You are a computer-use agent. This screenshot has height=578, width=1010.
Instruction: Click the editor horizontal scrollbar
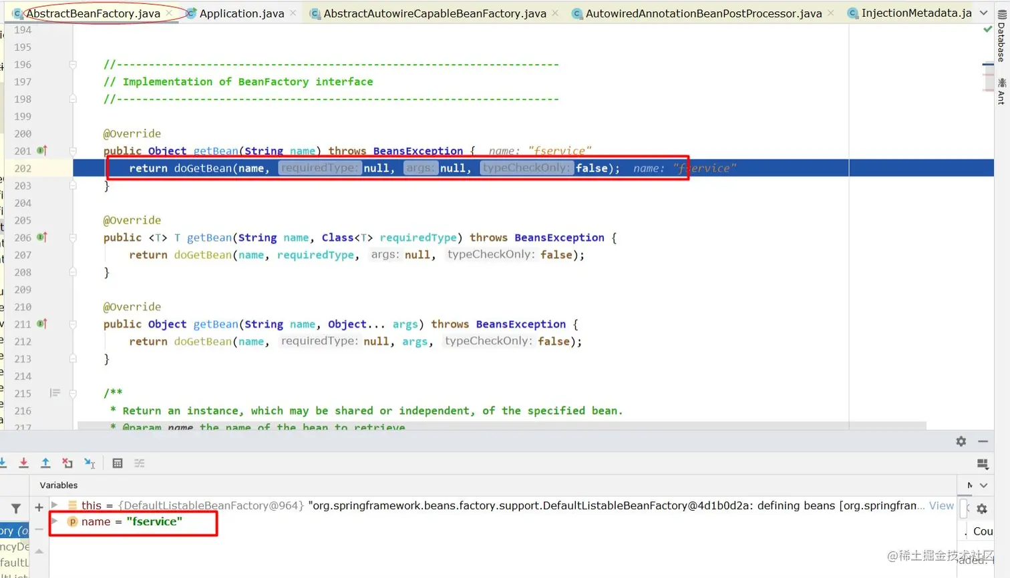click(x=502, y=426)
